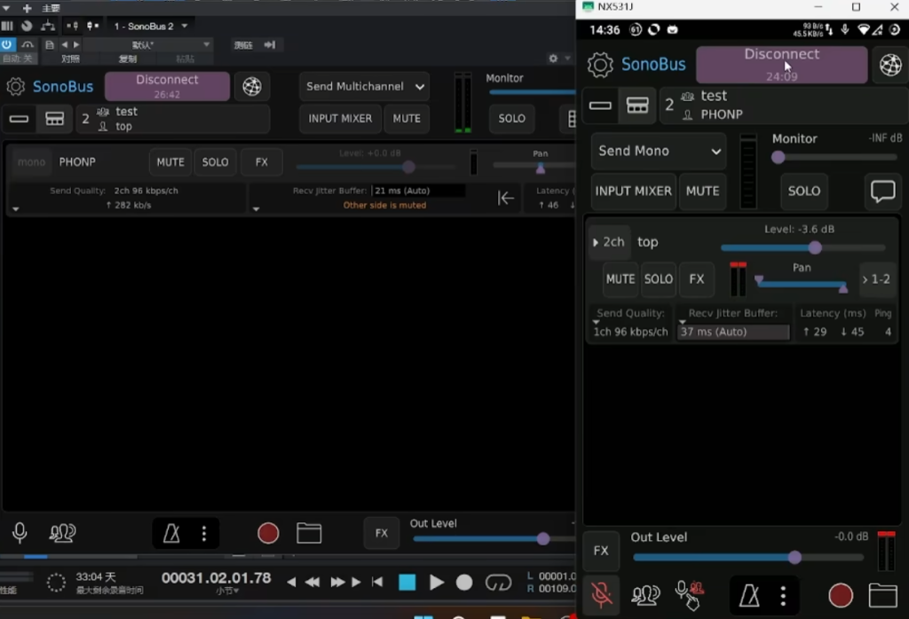Click the push-to-talk microphone icon on Android
The height and width of the screenshot is (619, 909).
pos(688,595)
